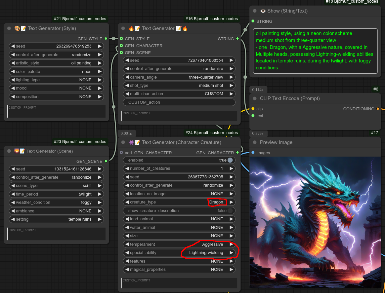This screenshot has height=293, width=385.
Task: Click GEN_CHARACTER output port on Character Creature node
Action: [x=237, y=153]
